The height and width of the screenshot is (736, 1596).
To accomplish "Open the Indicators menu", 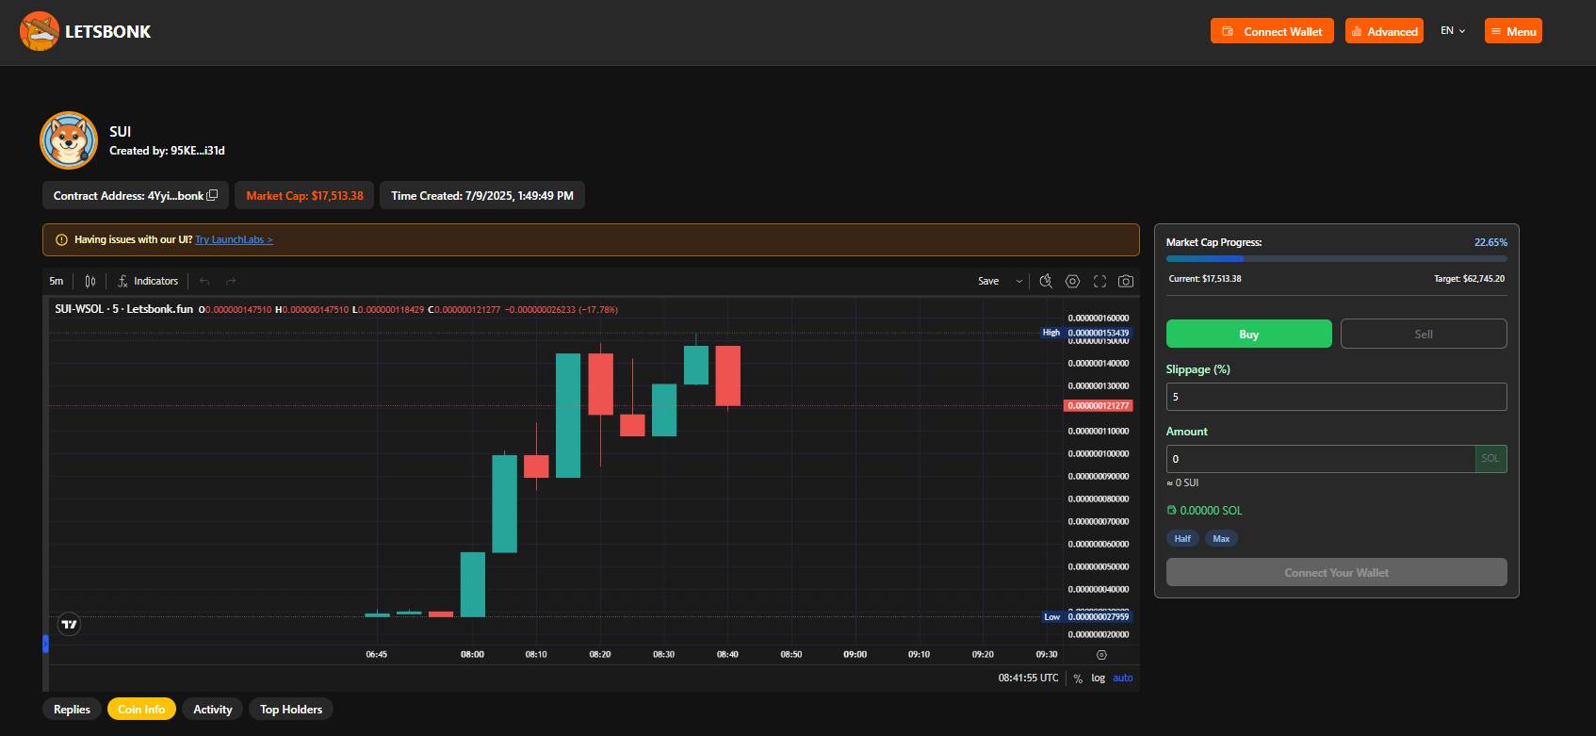I will (148, 281).
